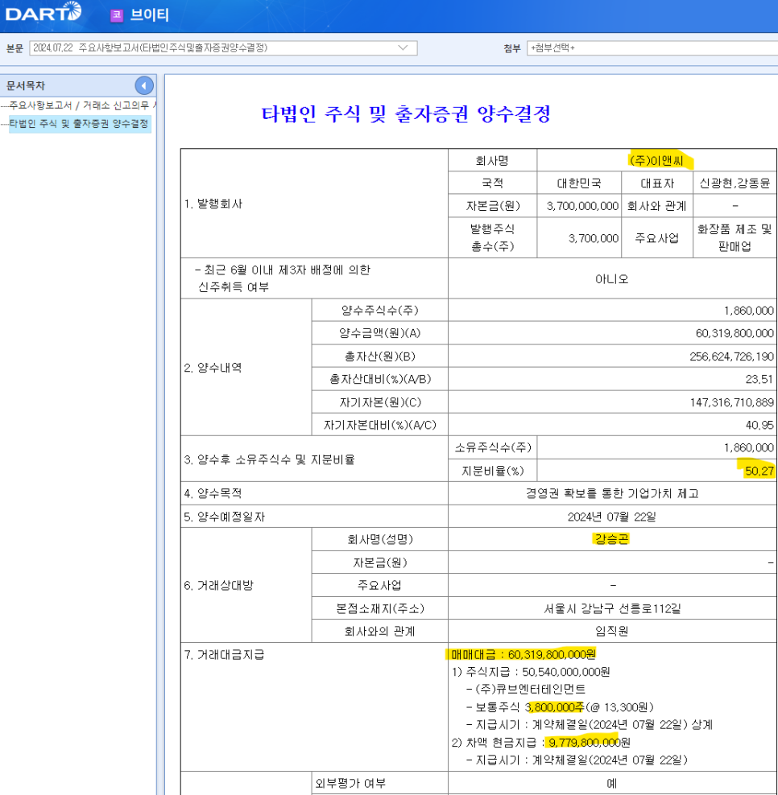Viewport: 778px width, 795px height.
Task: Click the document title 타법인 주식 및 출자증권 양수결정
Action: click(405, 114)
